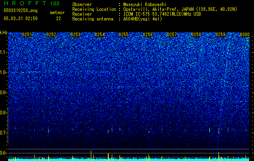Click the 0255 time marker
The height and width of the screenshot is (161, 254).
(124, 35)
